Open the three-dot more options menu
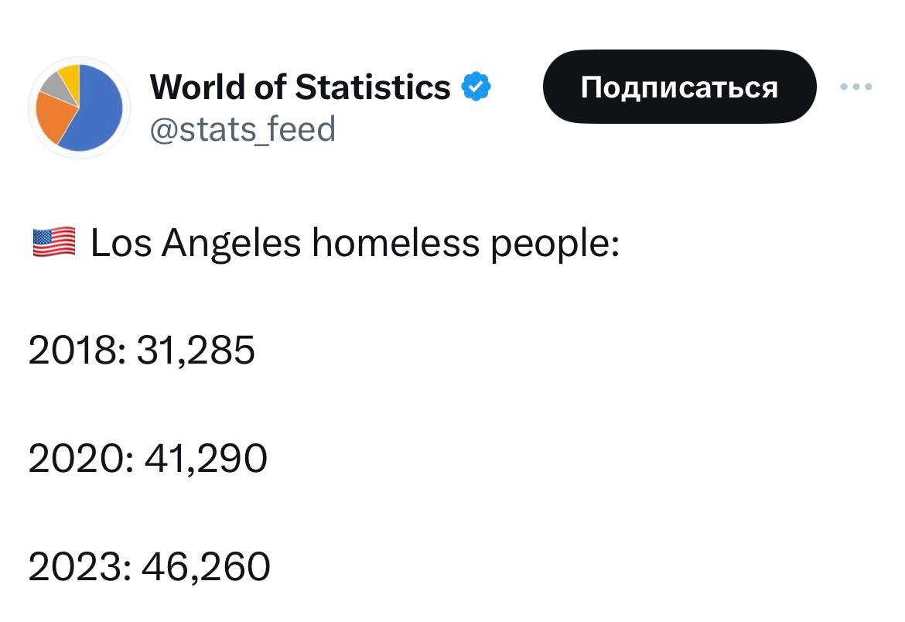Screen dimensions: 905x622 tap(856, 87)
